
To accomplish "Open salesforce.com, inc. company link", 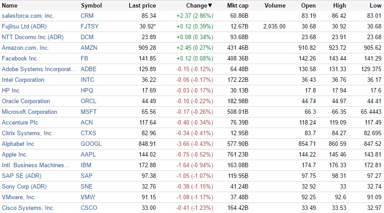I will tap(27, 16).
